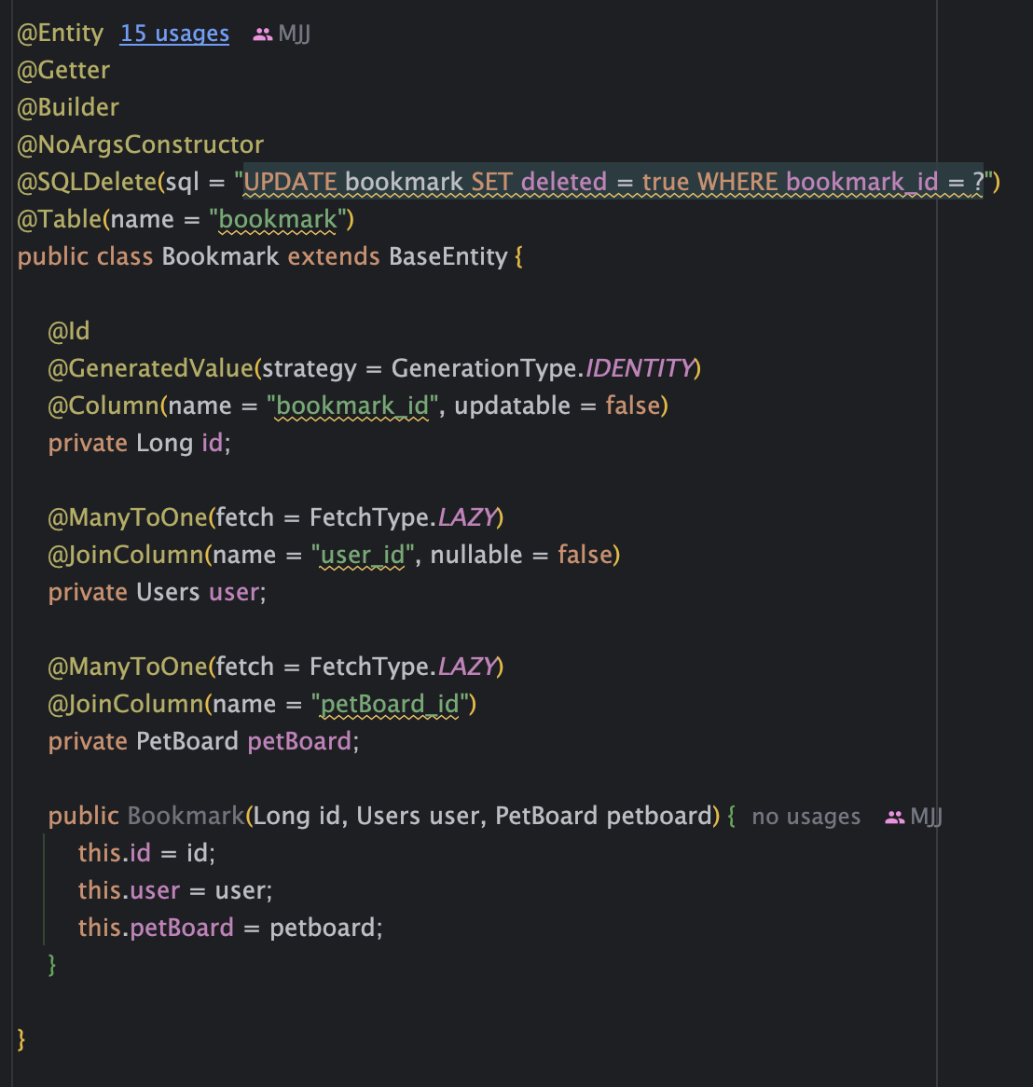This screenshot has width=1033, height=1087.
Task: Click the "PetBoard petboard" constructor parameter
Action: tap(603, 816)
